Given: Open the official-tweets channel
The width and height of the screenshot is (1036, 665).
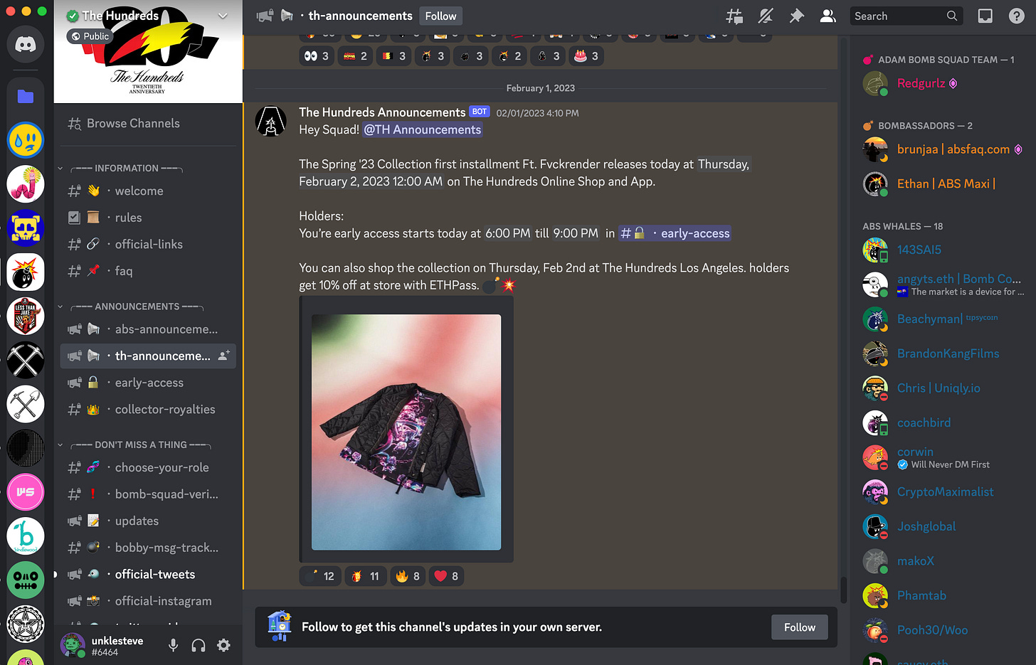Looking at the screenshot, I should [148, 574].
